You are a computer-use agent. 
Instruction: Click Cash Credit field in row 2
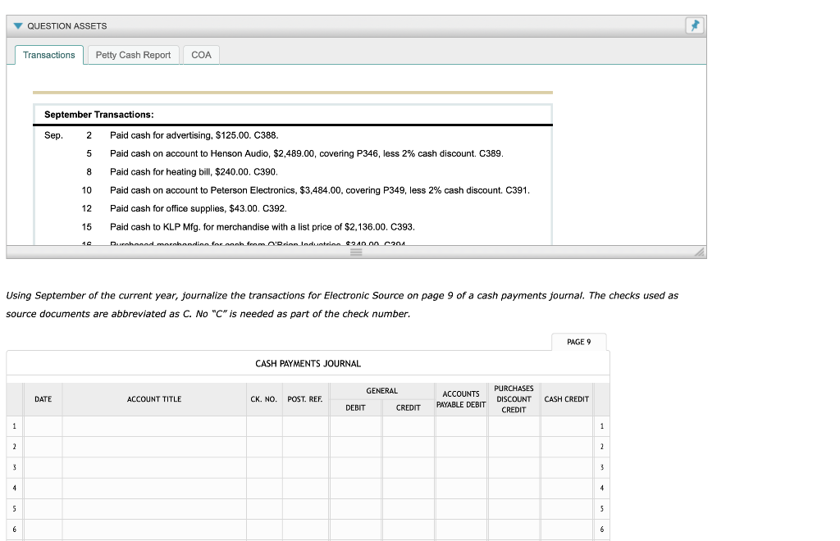[566, 447]
